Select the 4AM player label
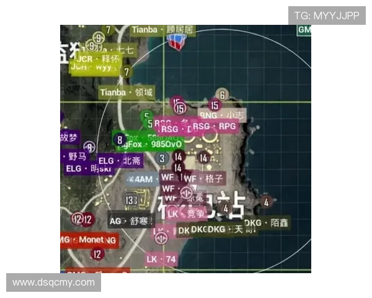 pyautogui.click(x=141, y=179)
